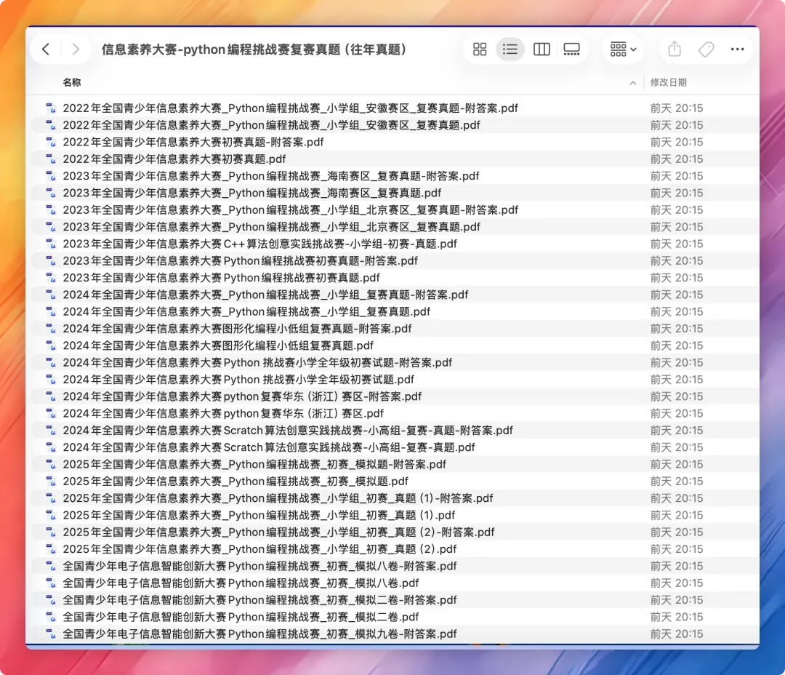Switch to icon grid view

480,49
